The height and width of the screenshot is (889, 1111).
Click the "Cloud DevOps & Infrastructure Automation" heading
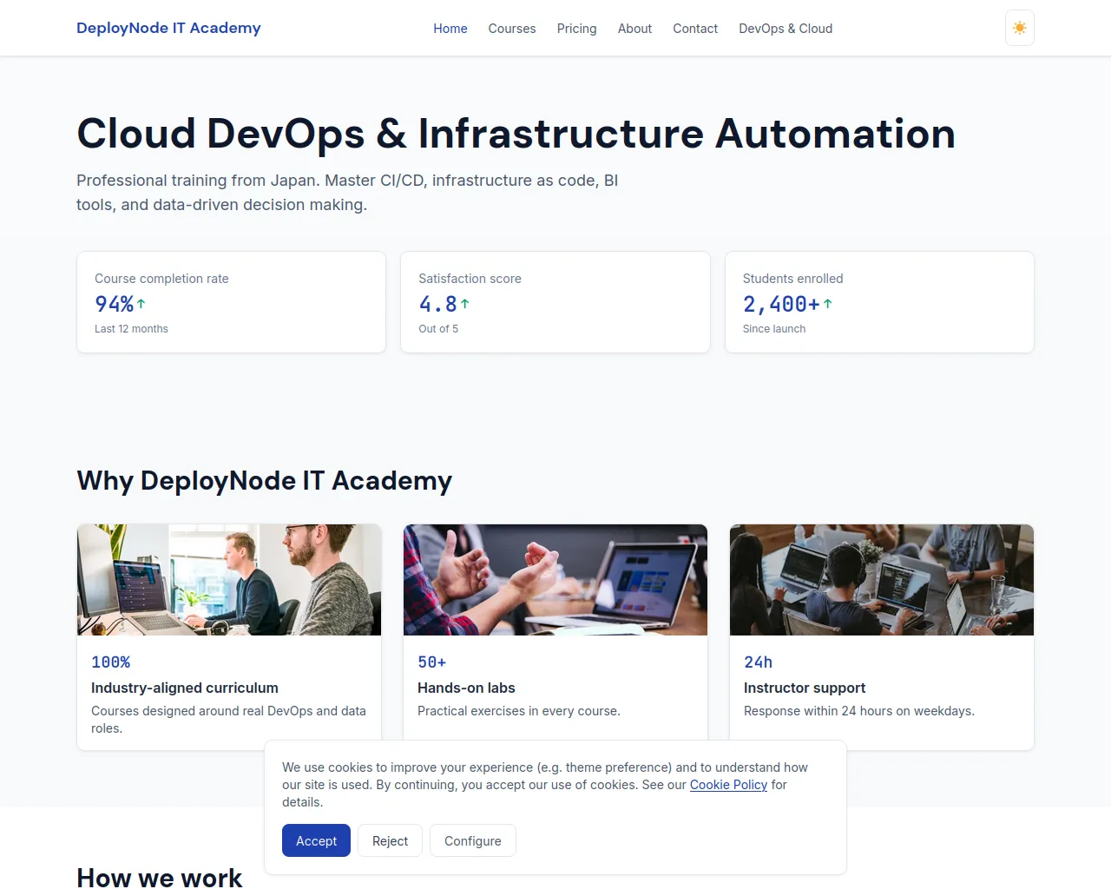click(x=516, y=134)
